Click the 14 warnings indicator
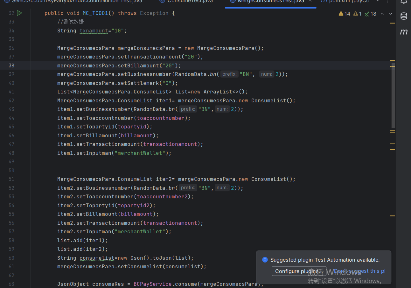This screenshot has width=411, height=288. pyautogui.click(x=345, y=14)
